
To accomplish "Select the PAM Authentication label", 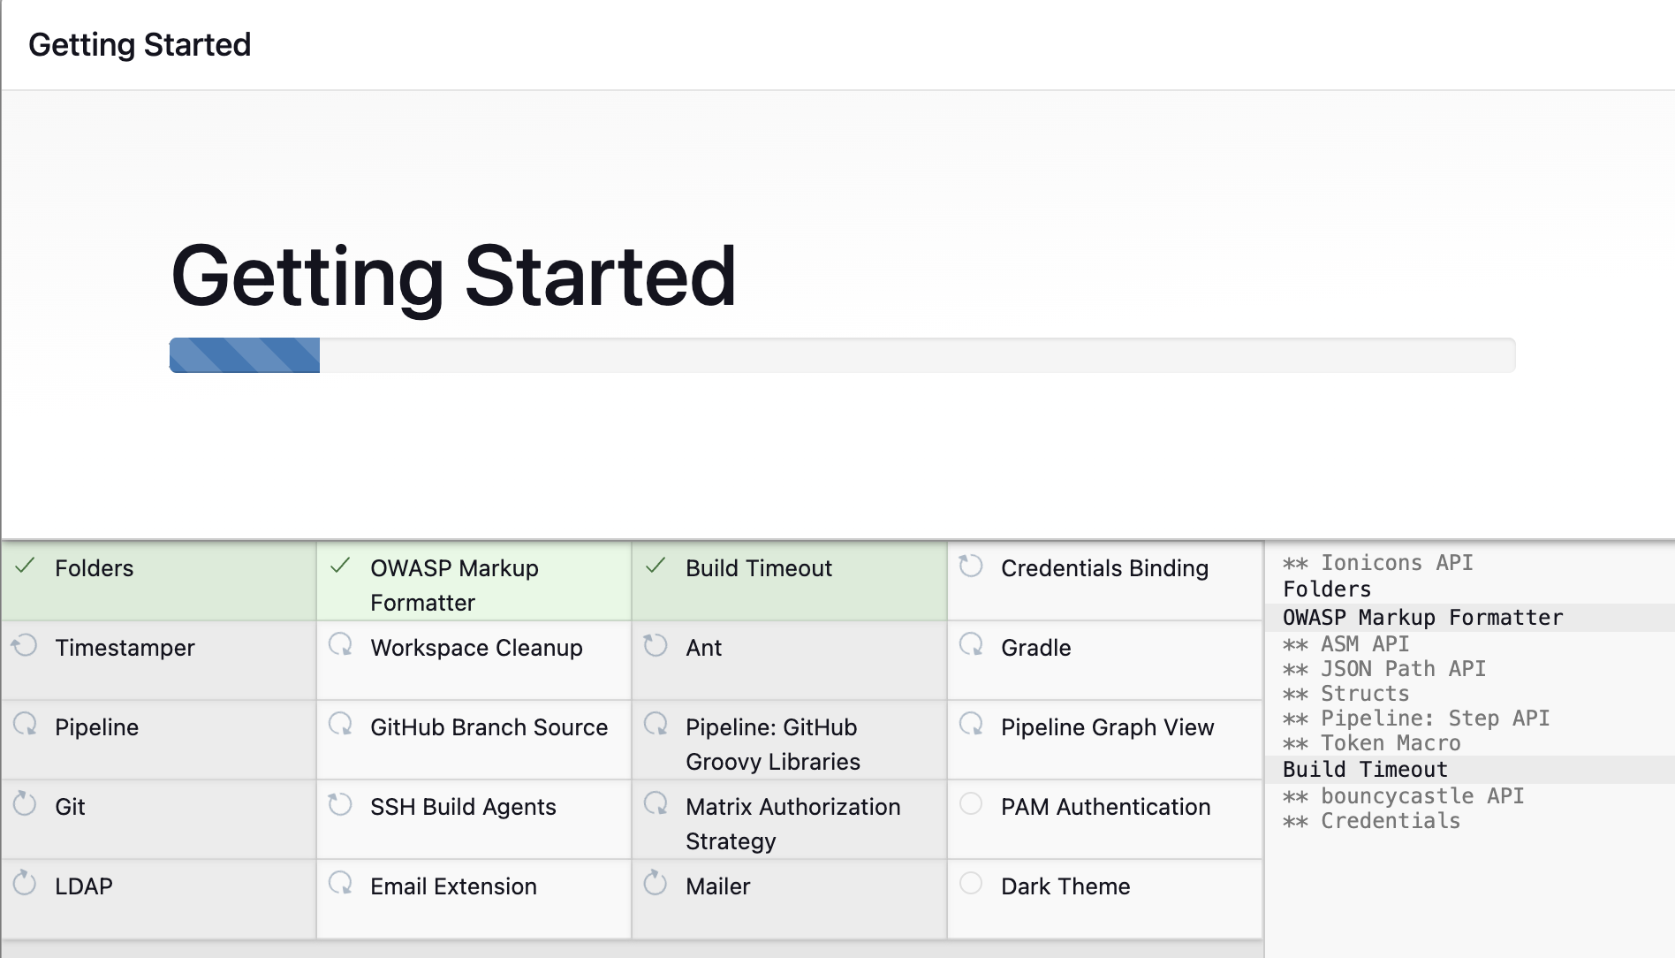I will [1105, 807].
